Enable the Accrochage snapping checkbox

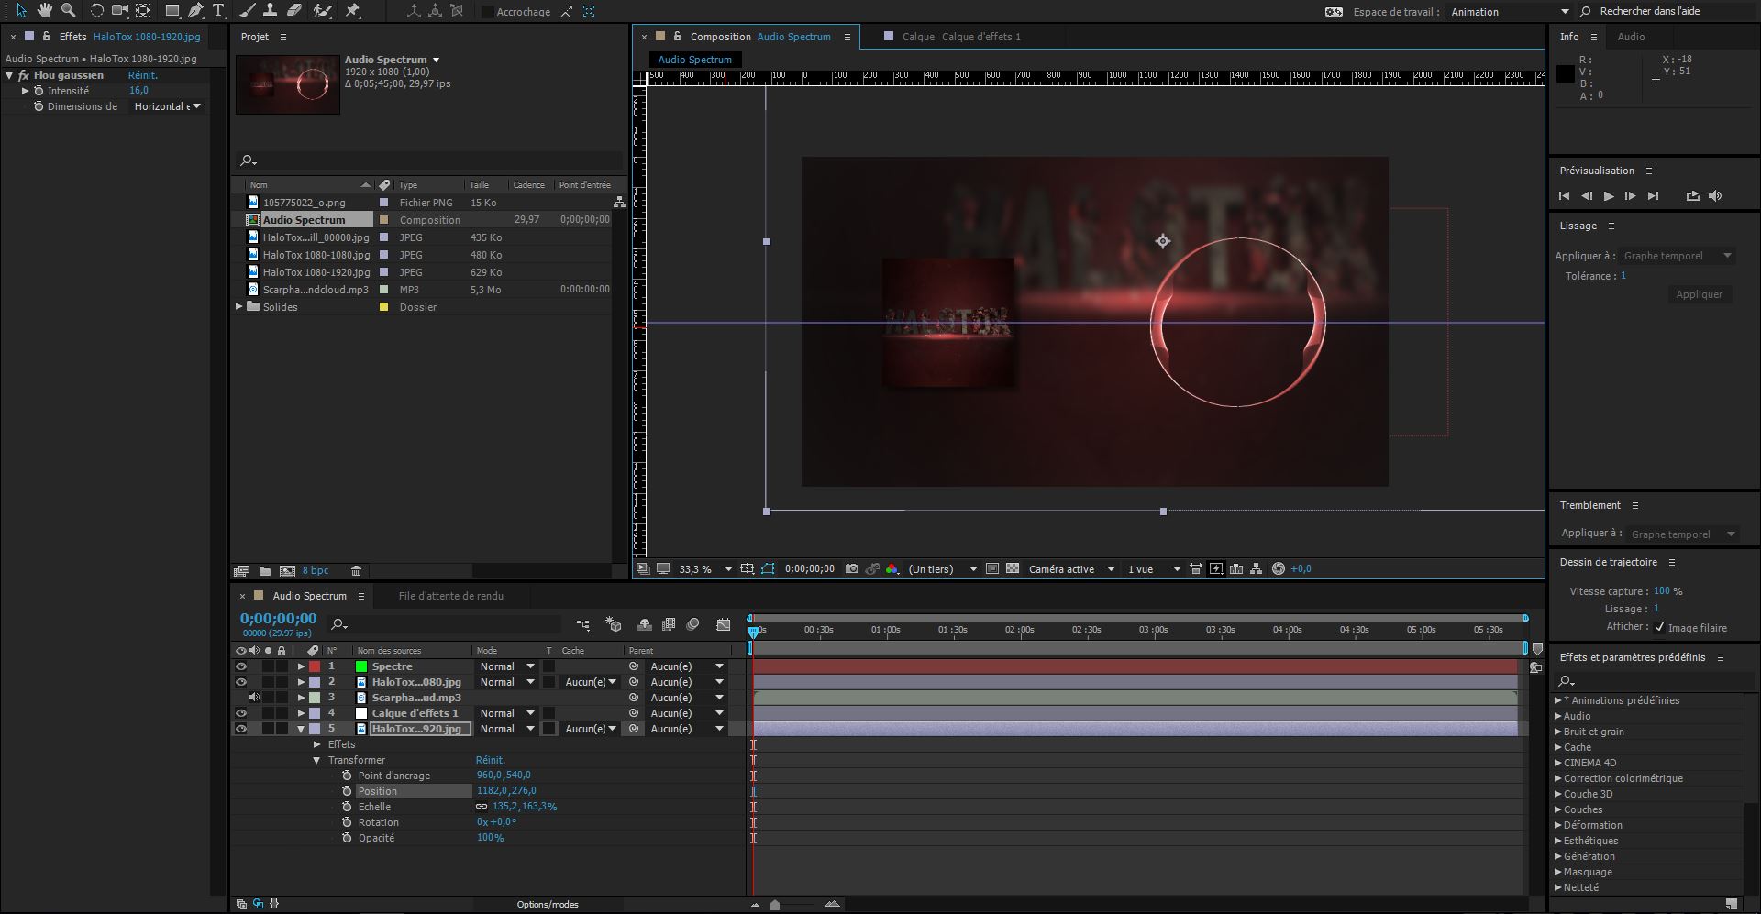[488, 12]
